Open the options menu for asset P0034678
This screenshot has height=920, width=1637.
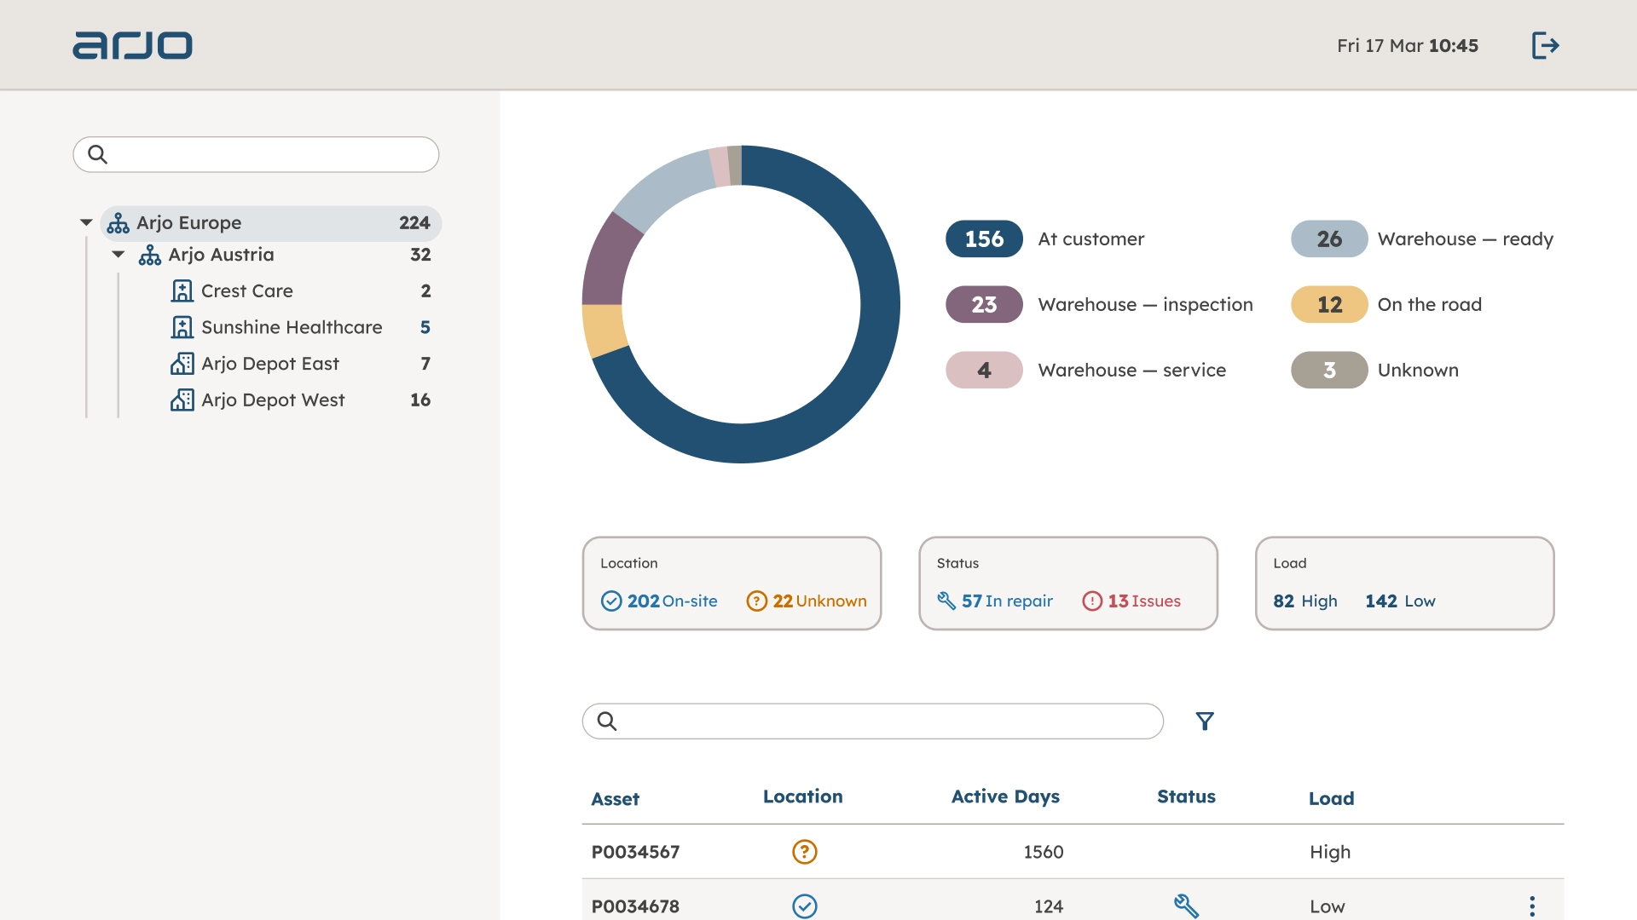tap(1532, 906)
